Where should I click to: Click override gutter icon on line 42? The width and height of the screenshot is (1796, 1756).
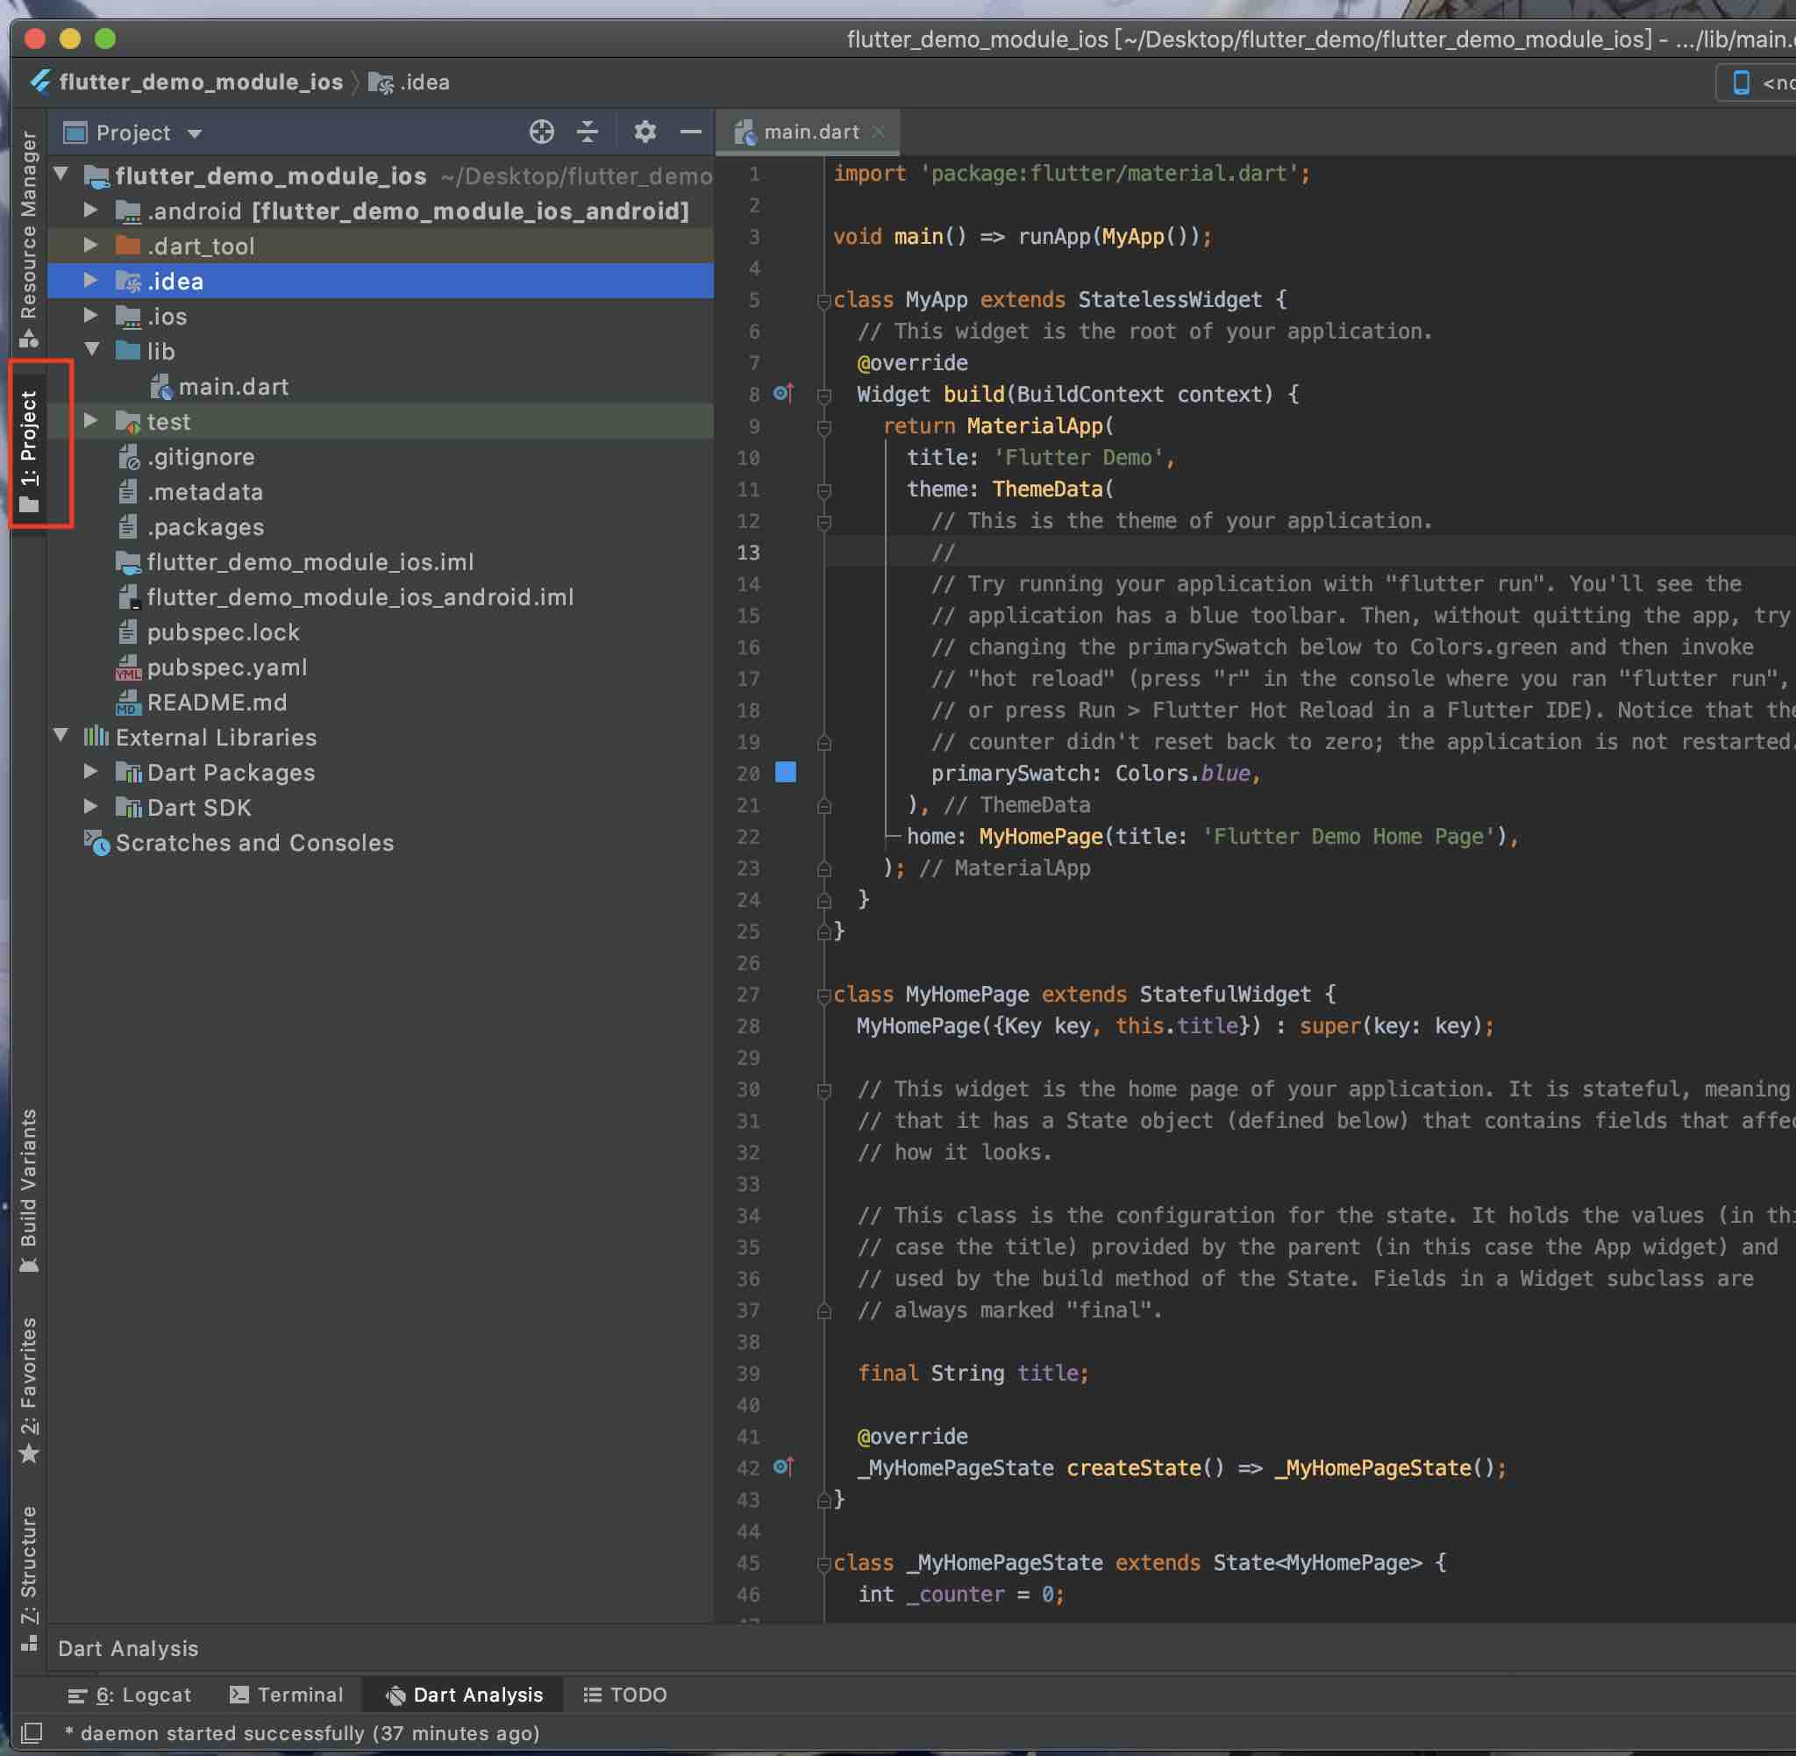pyautogui.click(x=784, y=1467)
